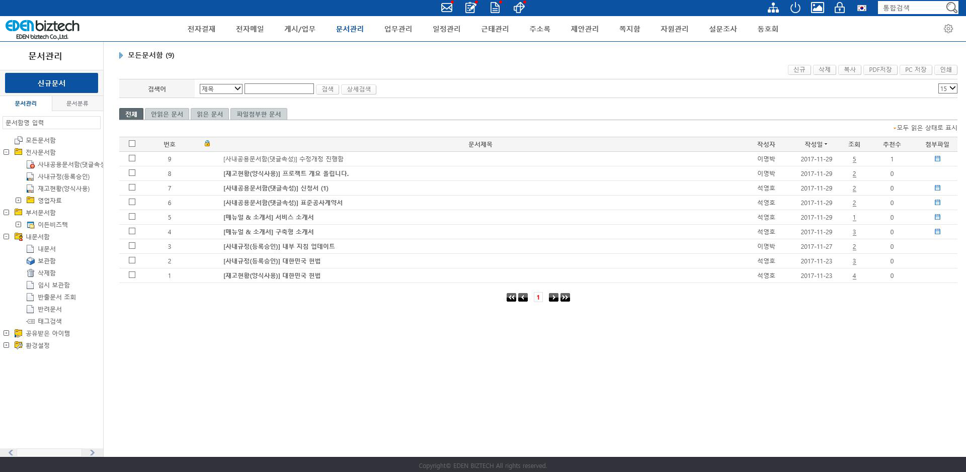Screen dimensions: 966x472
Task: Select 임시 보관함 in the tree
Action: point(54,285)
